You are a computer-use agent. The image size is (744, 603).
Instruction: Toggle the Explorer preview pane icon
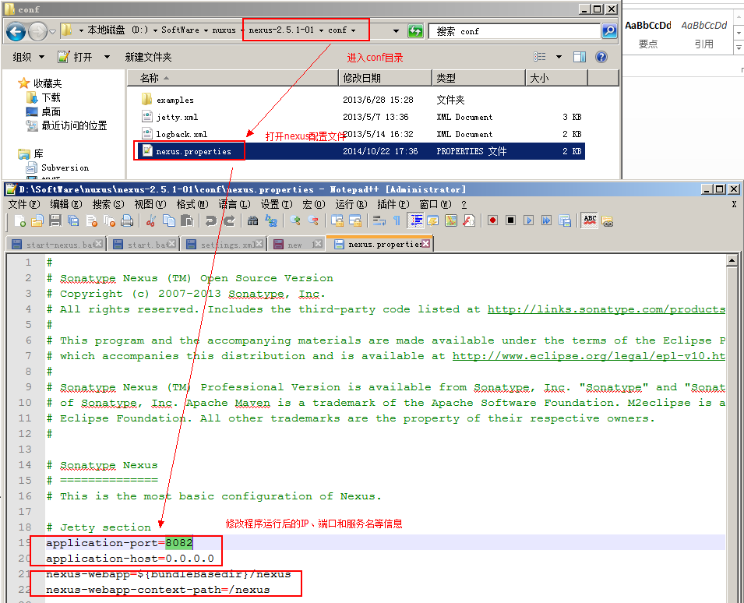[x=580, y=57]
